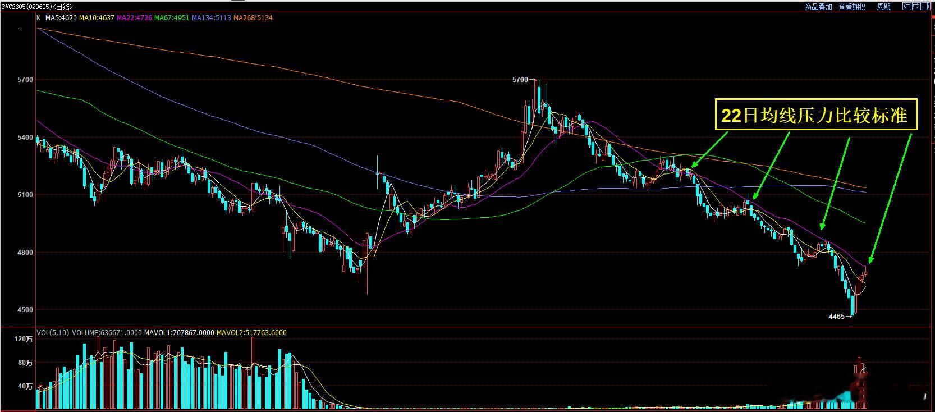
Task: Open the 商品叠加 overlay link
Action: [819, 7]
